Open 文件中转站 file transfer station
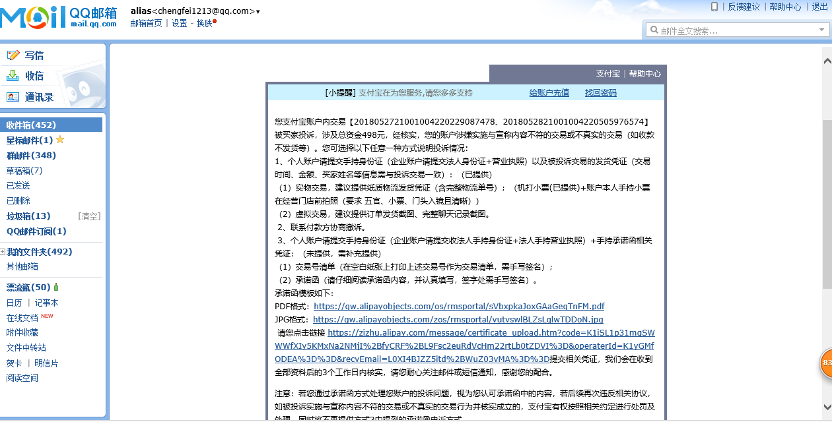Viewport: 832px width, 422px height. pyautogui.click(x=26, y=348)
